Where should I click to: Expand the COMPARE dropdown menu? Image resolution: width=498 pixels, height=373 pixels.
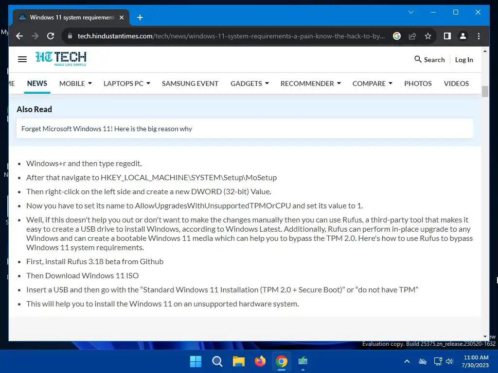pyautogui.click(x=372, y=84)
